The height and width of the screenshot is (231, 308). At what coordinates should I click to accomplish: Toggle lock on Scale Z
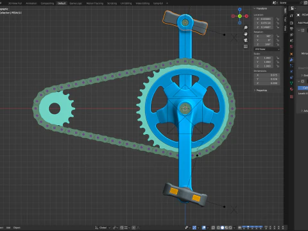[278, 66]
